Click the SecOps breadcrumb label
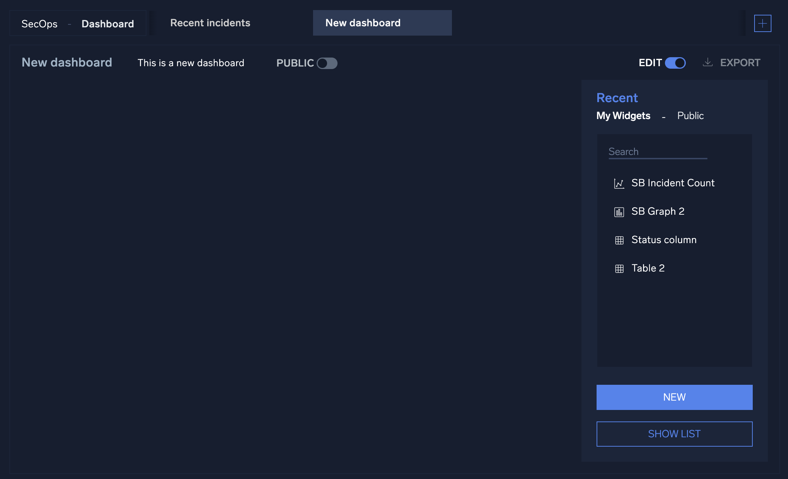This screenshot has width=788, height=479. (39, 24)
